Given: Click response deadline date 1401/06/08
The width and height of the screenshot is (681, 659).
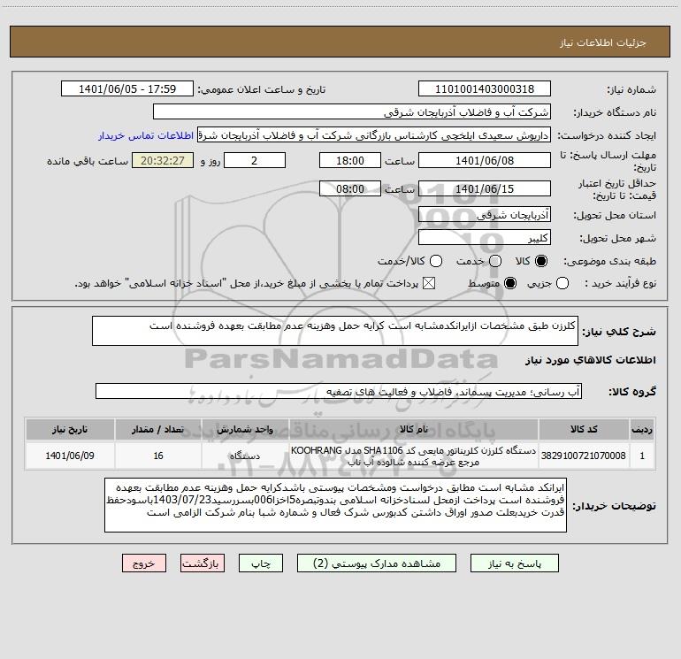Looking at the screenshot, I should pyautogui.click(x=485, y=160).
